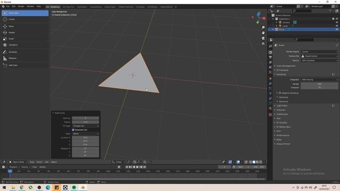Open the View Layer properties tab icon
Screen dimensions: 340x191
(x=270, y=63)
